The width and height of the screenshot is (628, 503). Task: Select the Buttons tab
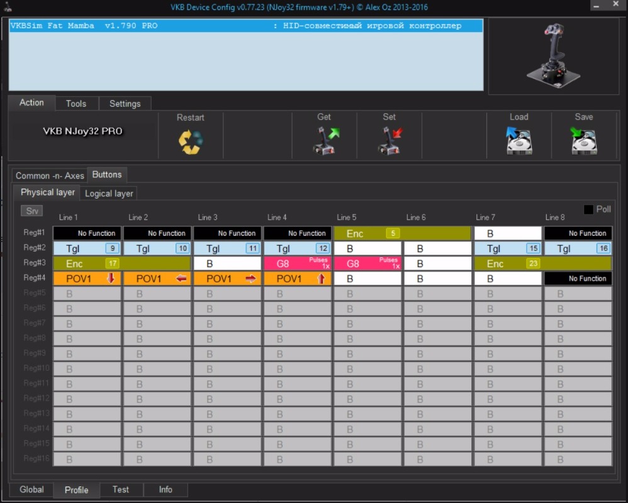tap(107, 175)
